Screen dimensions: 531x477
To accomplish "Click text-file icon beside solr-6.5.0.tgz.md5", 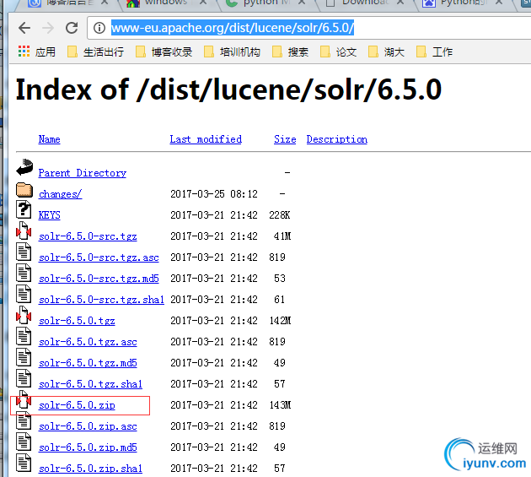I will coord(24,357).
